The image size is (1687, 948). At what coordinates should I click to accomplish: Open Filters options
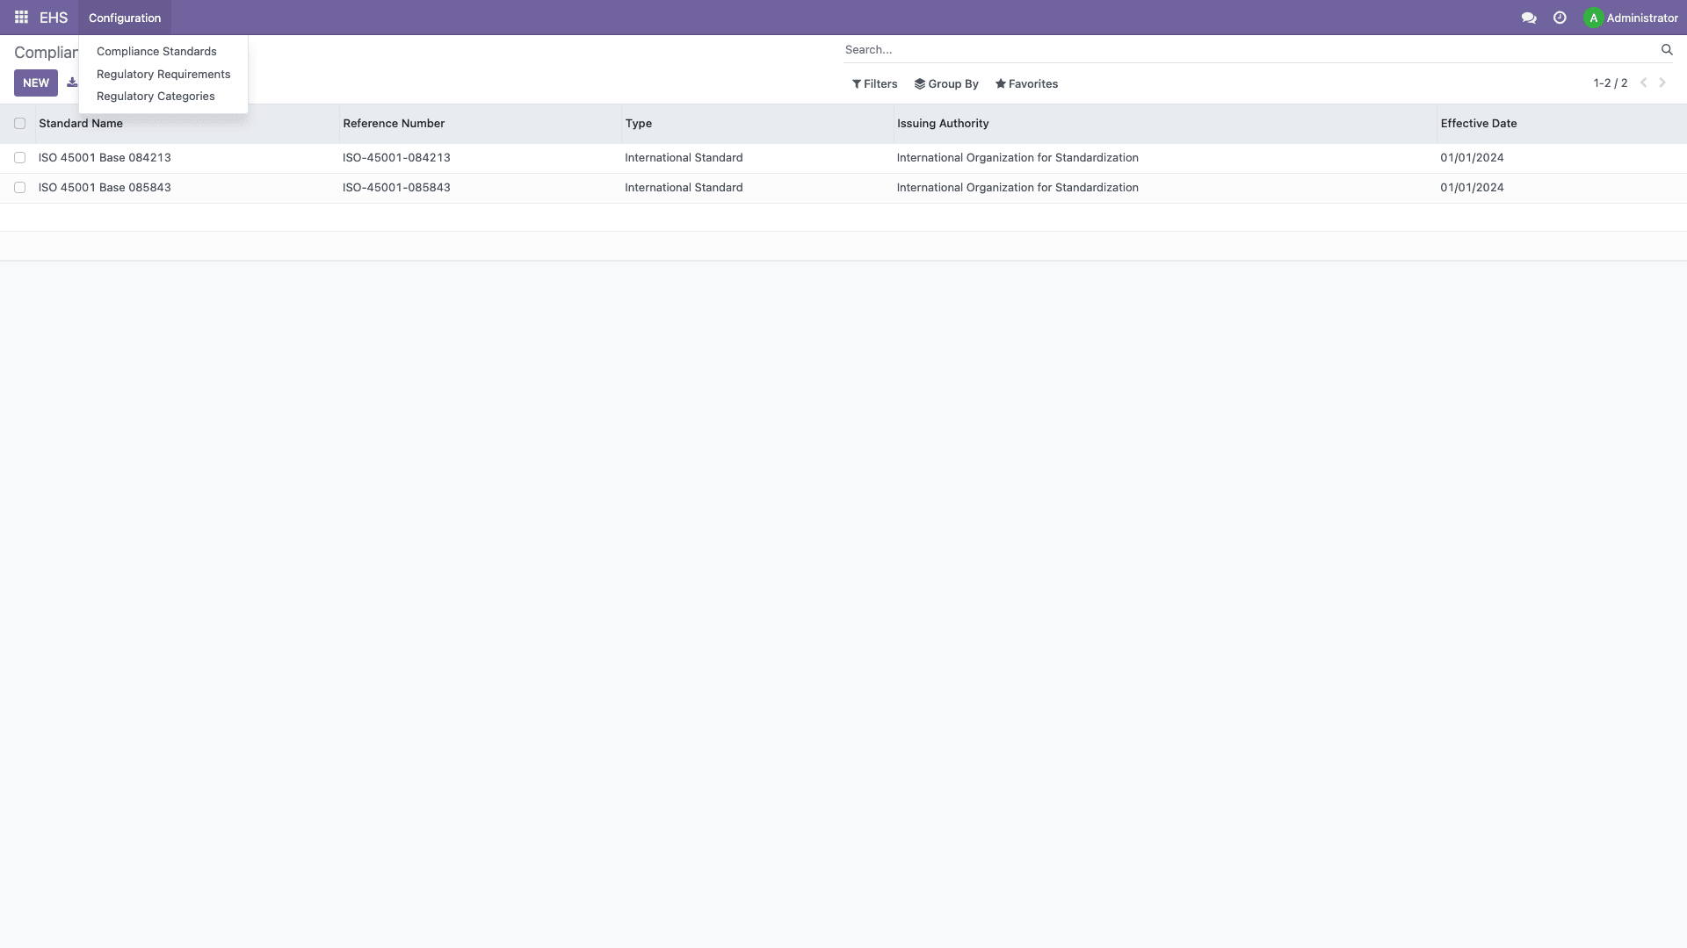click(874, 83)
